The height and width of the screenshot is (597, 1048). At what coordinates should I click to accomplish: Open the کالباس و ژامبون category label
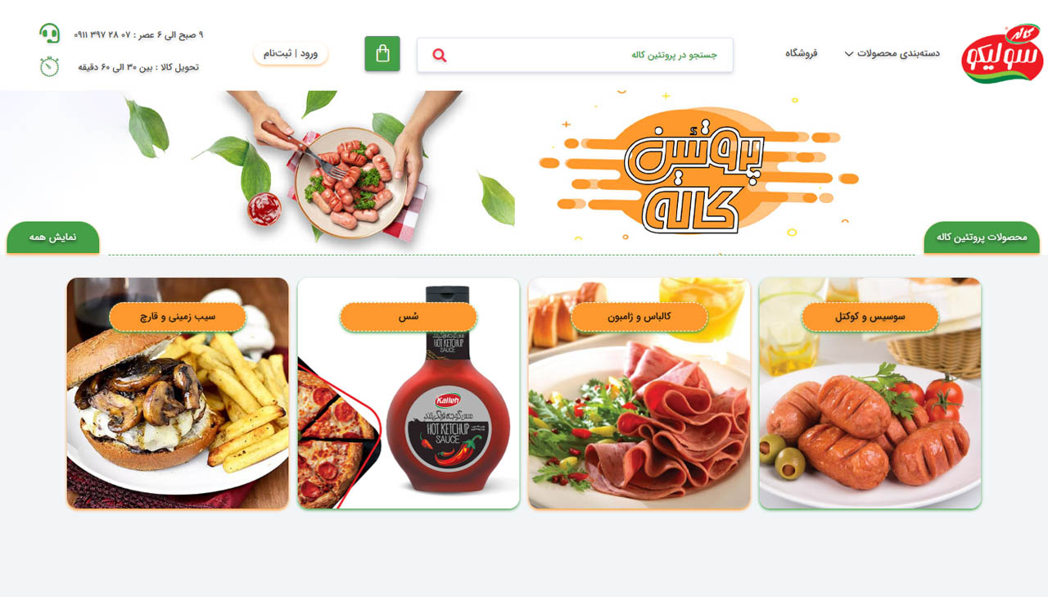click(x=639, y=317)
